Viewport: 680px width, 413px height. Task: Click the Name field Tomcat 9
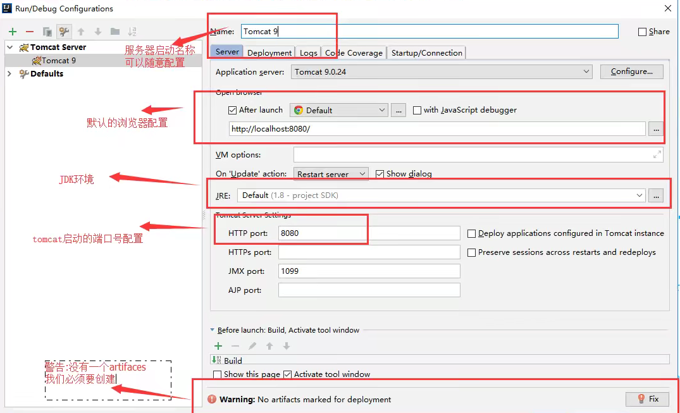point(430,31)
